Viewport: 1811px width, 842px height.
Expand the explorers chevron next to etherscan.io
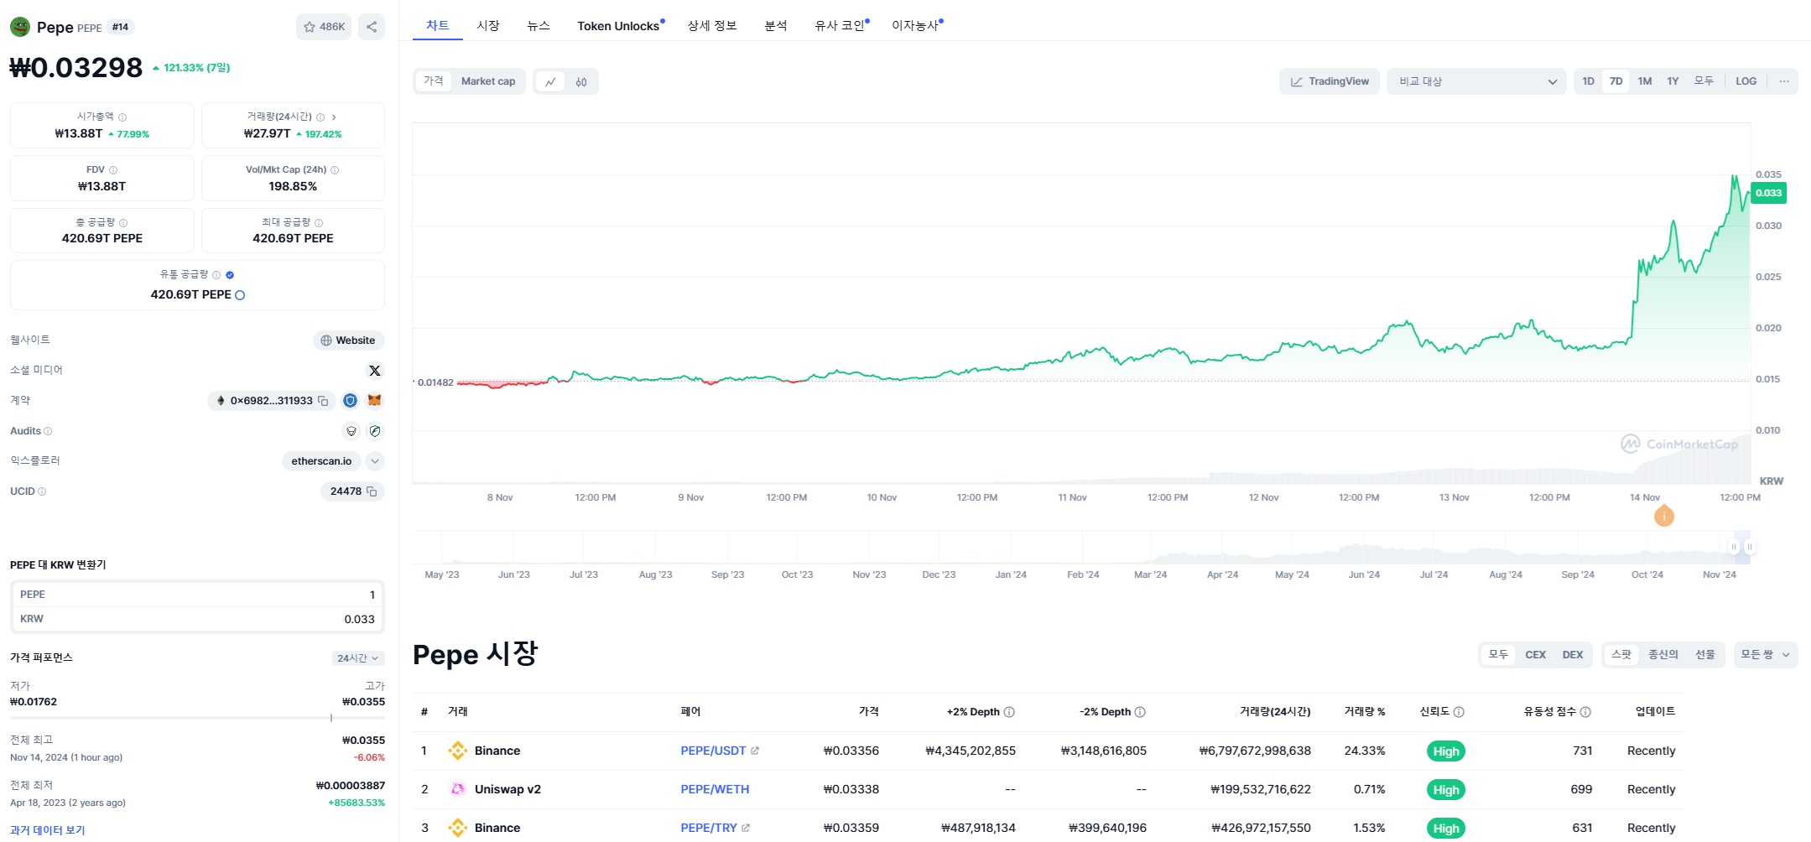click(375, 461)
